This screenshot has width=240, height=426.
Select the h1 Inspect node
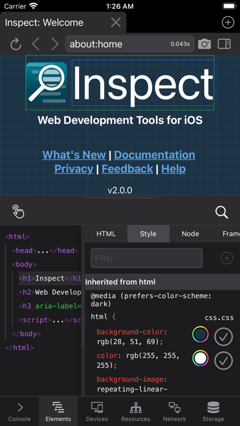50,278
